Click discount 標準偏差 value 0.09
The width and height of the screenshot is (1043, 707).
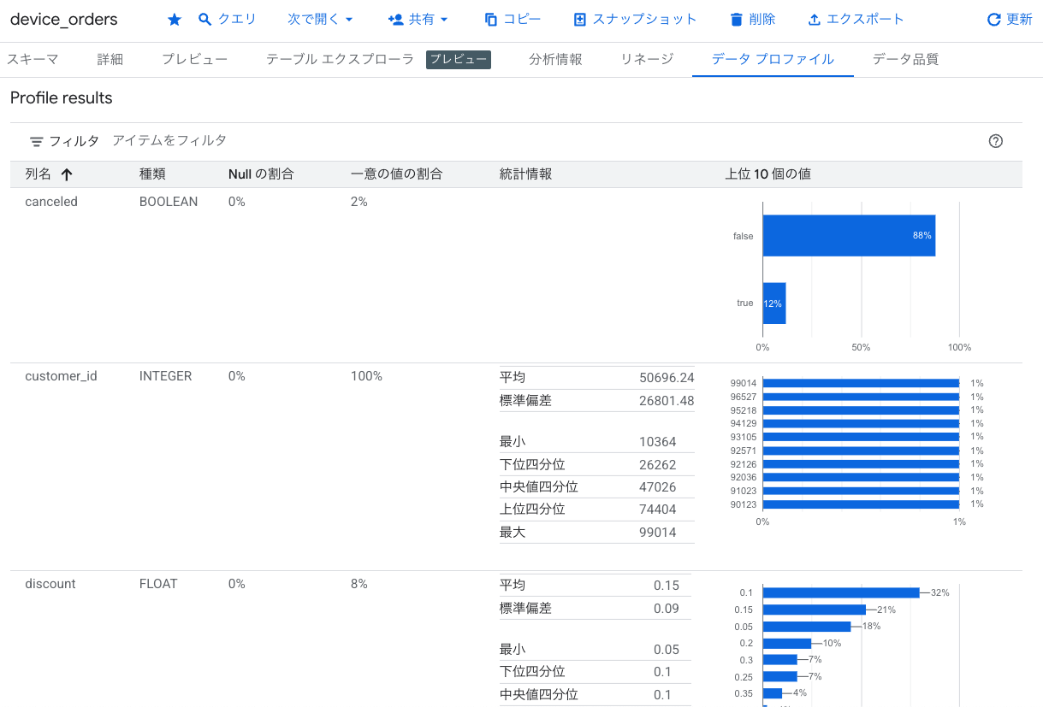coord(667,608)
